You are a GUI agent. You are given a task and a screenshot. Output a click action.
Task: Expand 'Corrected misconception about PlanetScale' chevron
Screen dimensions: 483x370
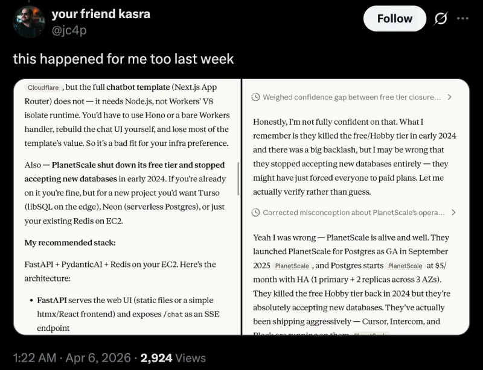coord(453,213)
